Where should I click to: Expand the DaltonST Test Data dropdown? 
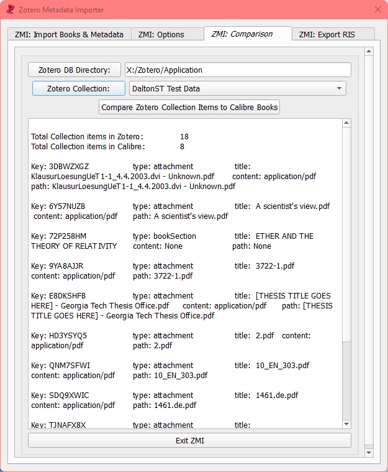coord(237,88)
